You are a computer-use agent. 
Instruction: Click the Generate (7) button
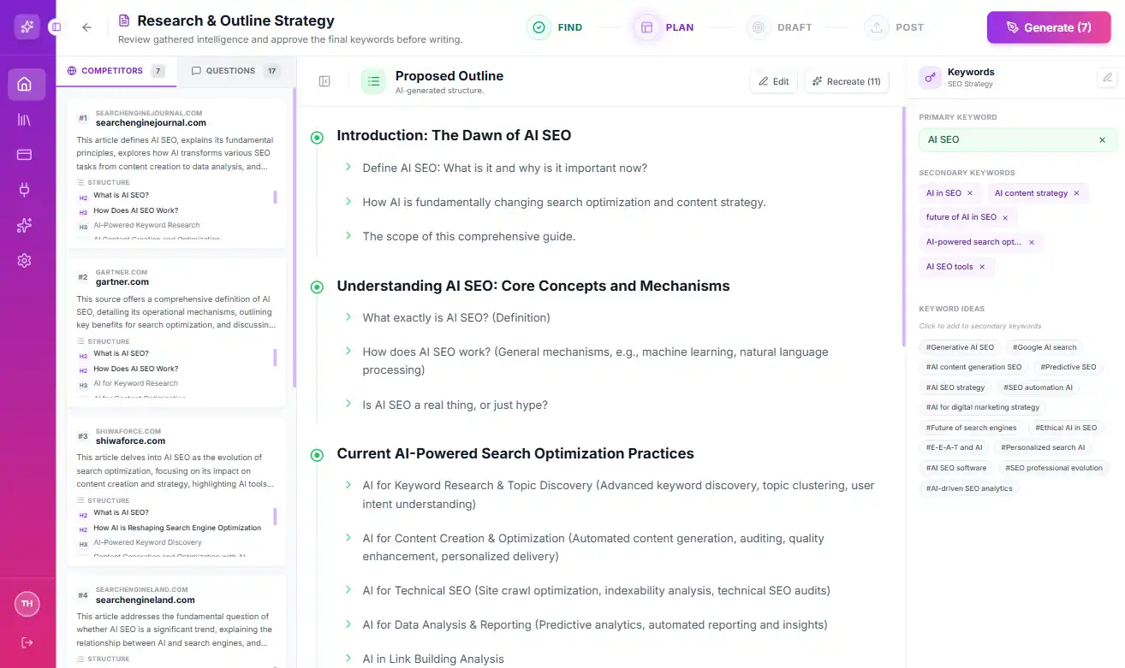coord(1049,27)
